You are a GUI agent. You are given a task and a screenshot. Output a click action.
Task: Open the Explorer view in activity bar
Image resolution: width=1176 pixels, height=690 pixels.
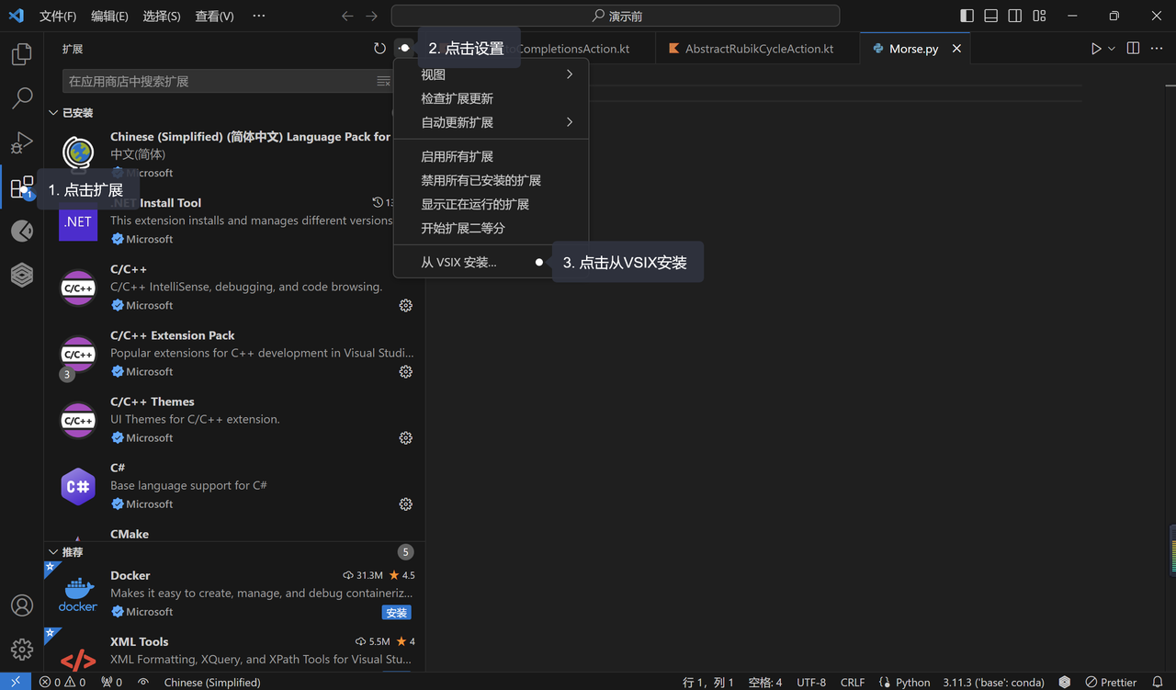[x=22, y=55]
